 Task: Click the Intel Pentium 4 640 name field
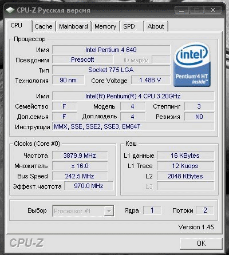pos(111,50)
